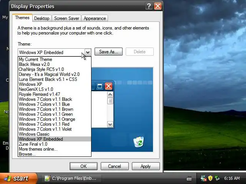Click preview scrollbar down arrow

pyautogui.click(x=110, y=125)
